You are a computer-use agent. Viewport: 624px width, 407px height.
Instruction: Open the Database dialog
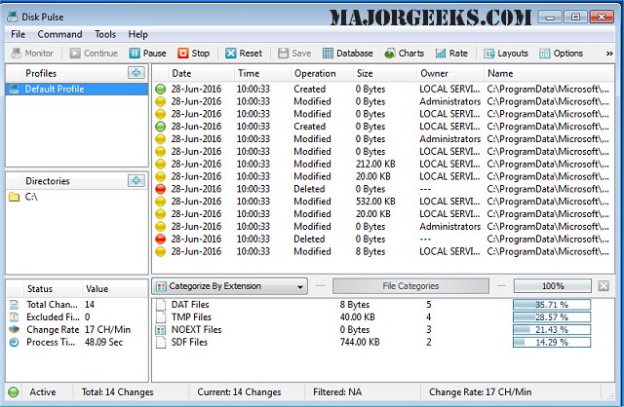347,54
